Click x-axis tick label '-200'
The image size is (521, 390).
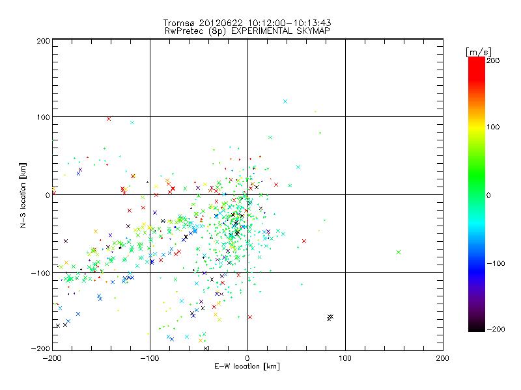click(x=52, y=358)
